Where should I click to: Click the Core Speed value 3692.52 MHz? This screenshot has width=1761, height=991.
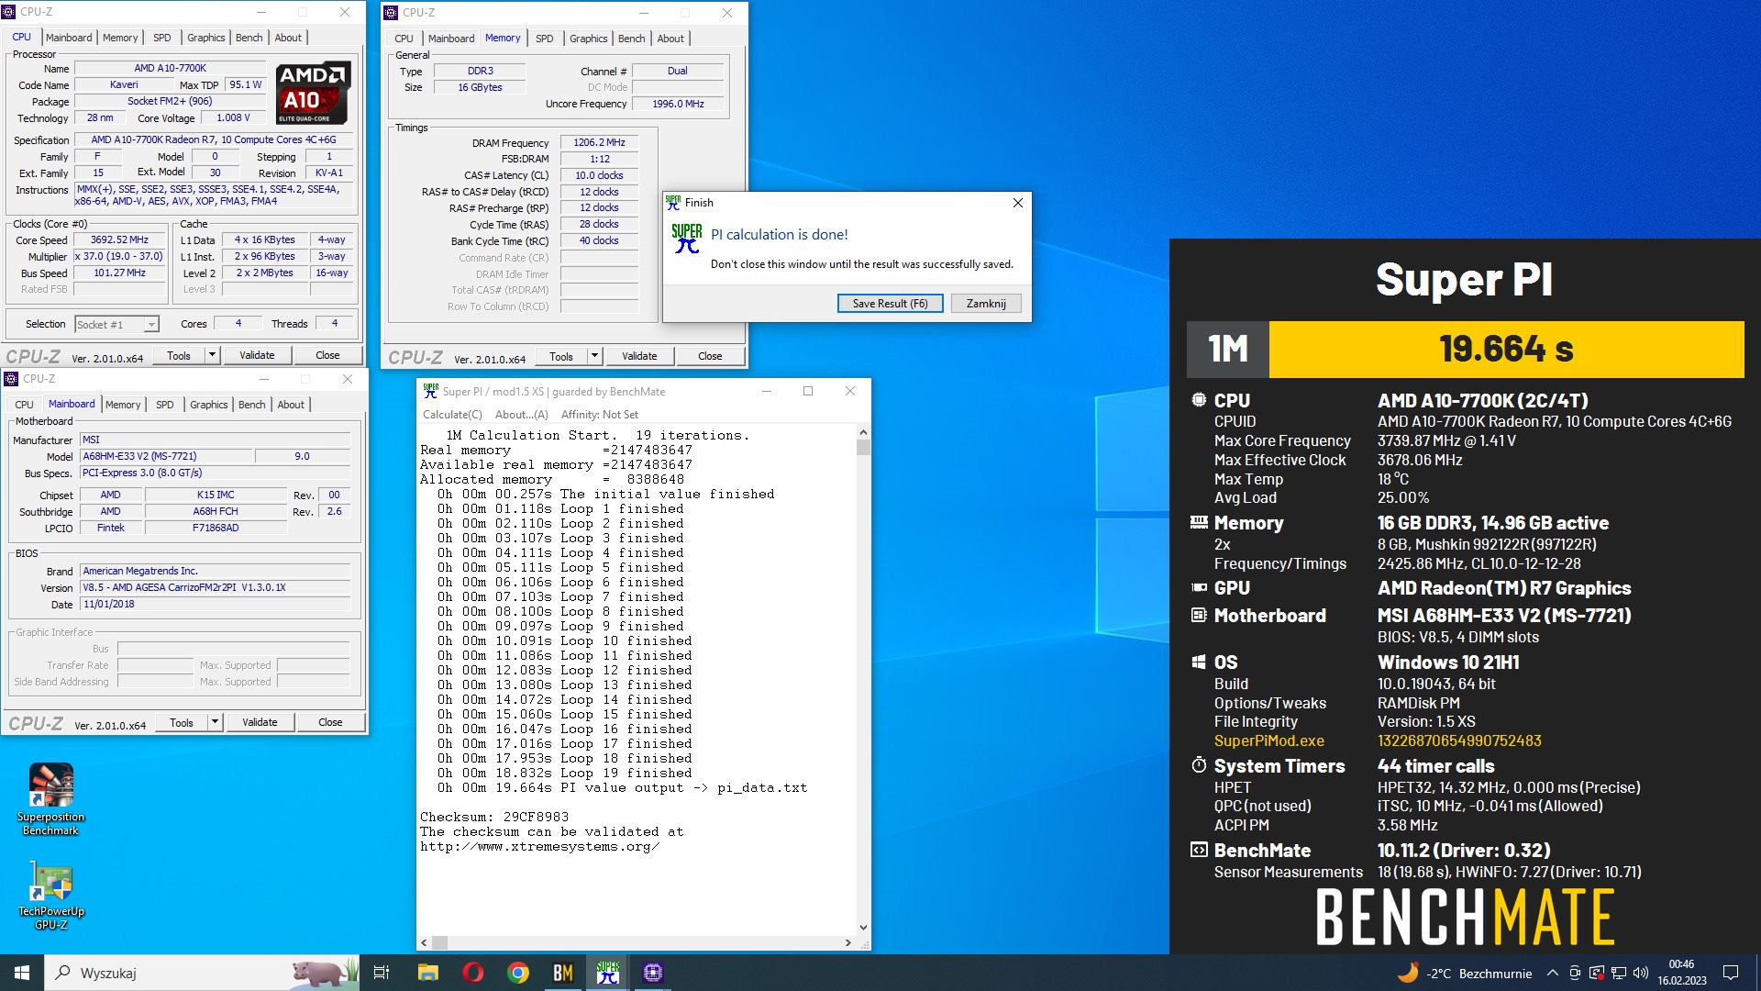(119, 240)
